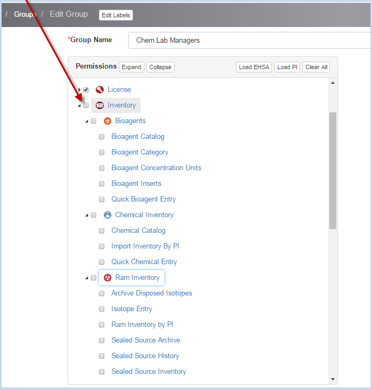Tick the Quick Chemical Entry checkbox
This screenshot has height=389, width=372.
(x=102, y=262)
